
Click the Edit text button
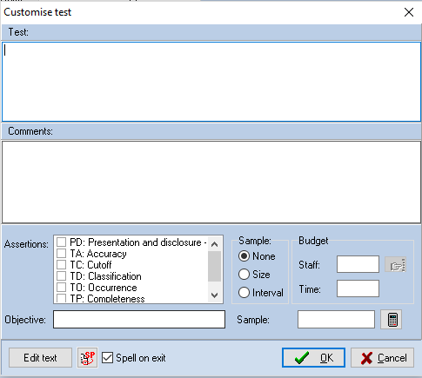click(40, 358)
